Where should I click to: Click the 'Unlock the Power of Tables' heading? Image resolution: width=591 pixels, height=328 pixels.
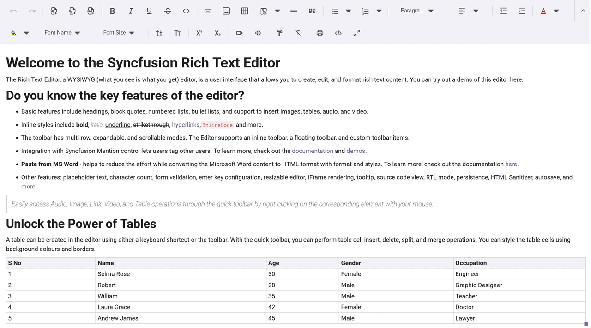(x=81, y=224)
